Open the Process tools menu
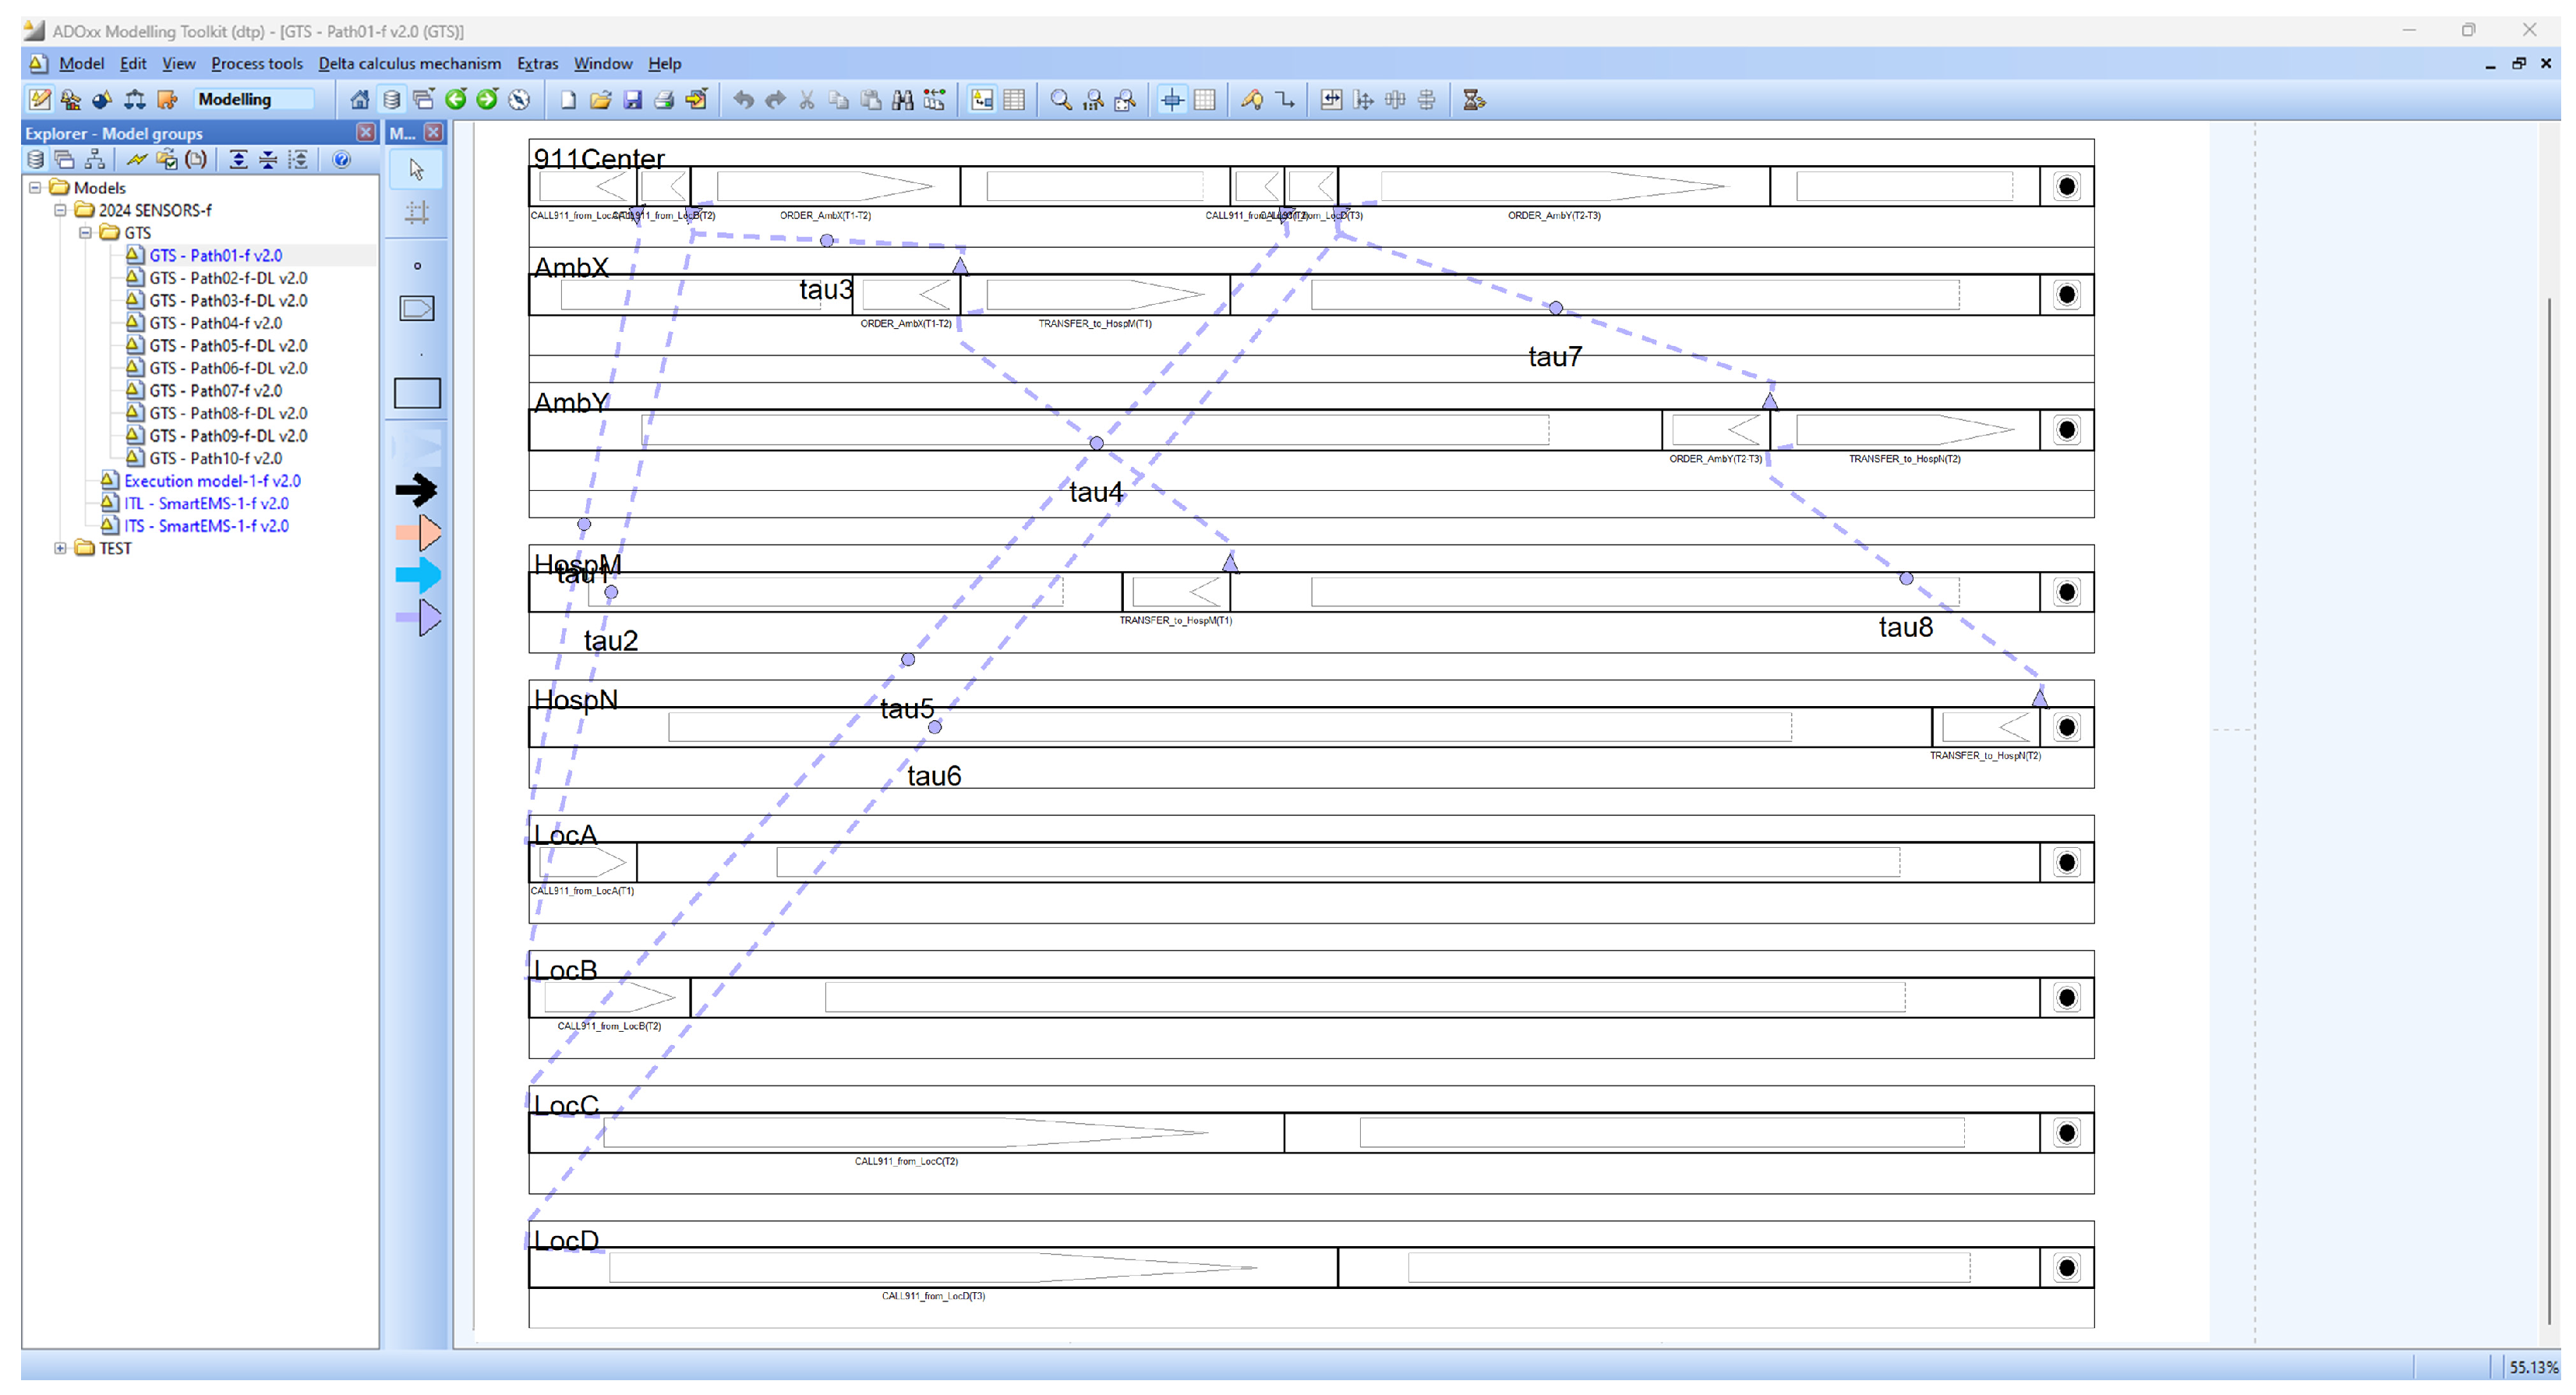 coord(256,64)
